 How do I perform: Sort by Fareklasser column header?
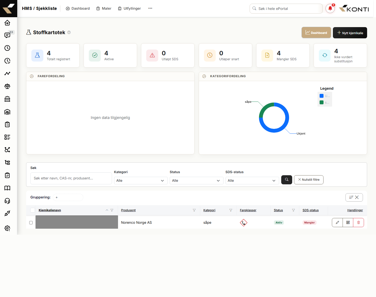[248, 210]
